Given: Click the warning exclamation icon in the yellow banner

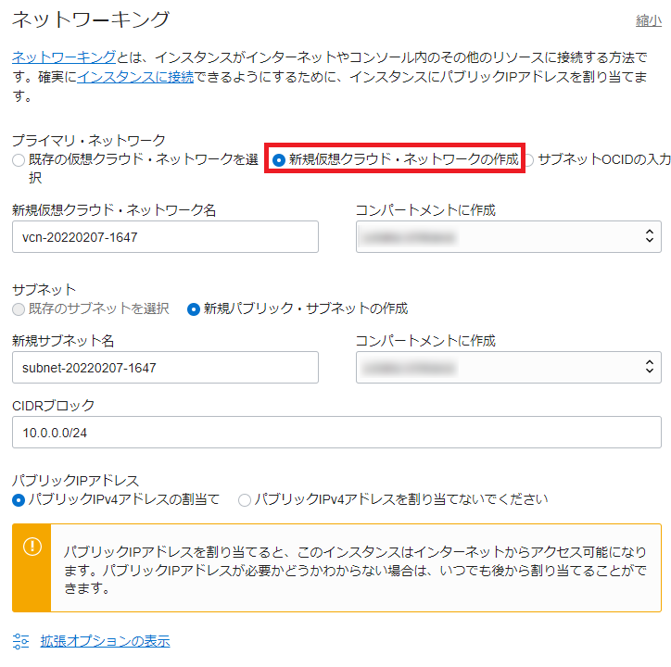Looking at the screenshot, I should pyautogui.click(x=32, y=547).
